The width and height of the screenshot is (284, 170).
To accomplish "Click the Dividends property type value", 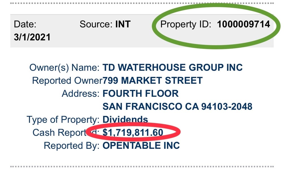I will (125, 120).
